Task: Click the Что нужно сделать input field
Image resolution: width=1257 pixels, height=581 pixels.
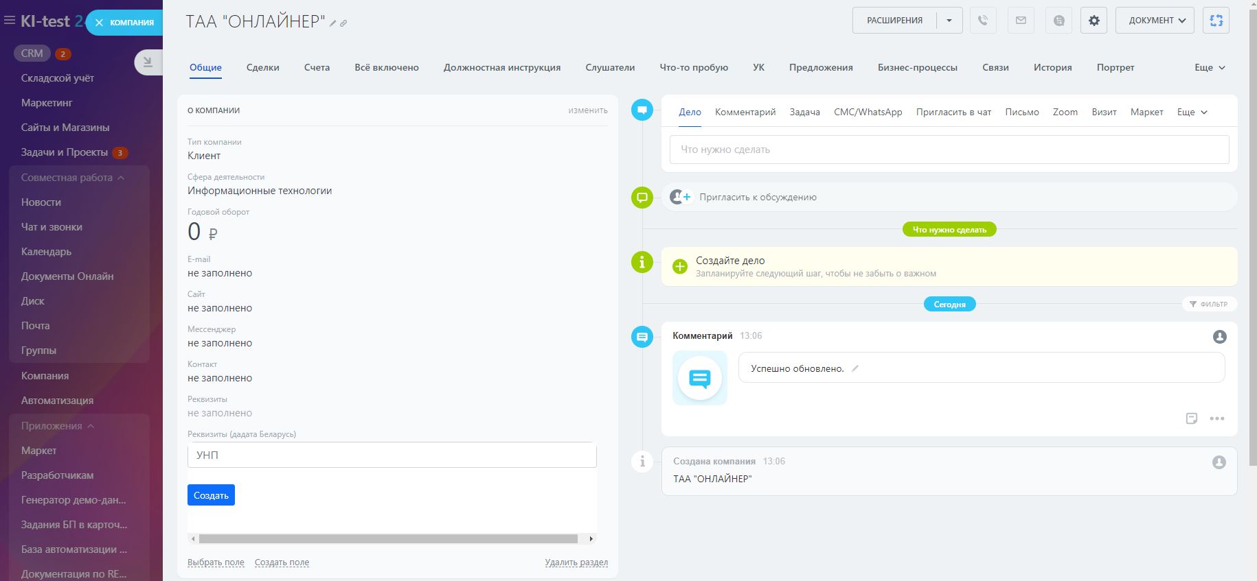Action: tap(949, 150)
